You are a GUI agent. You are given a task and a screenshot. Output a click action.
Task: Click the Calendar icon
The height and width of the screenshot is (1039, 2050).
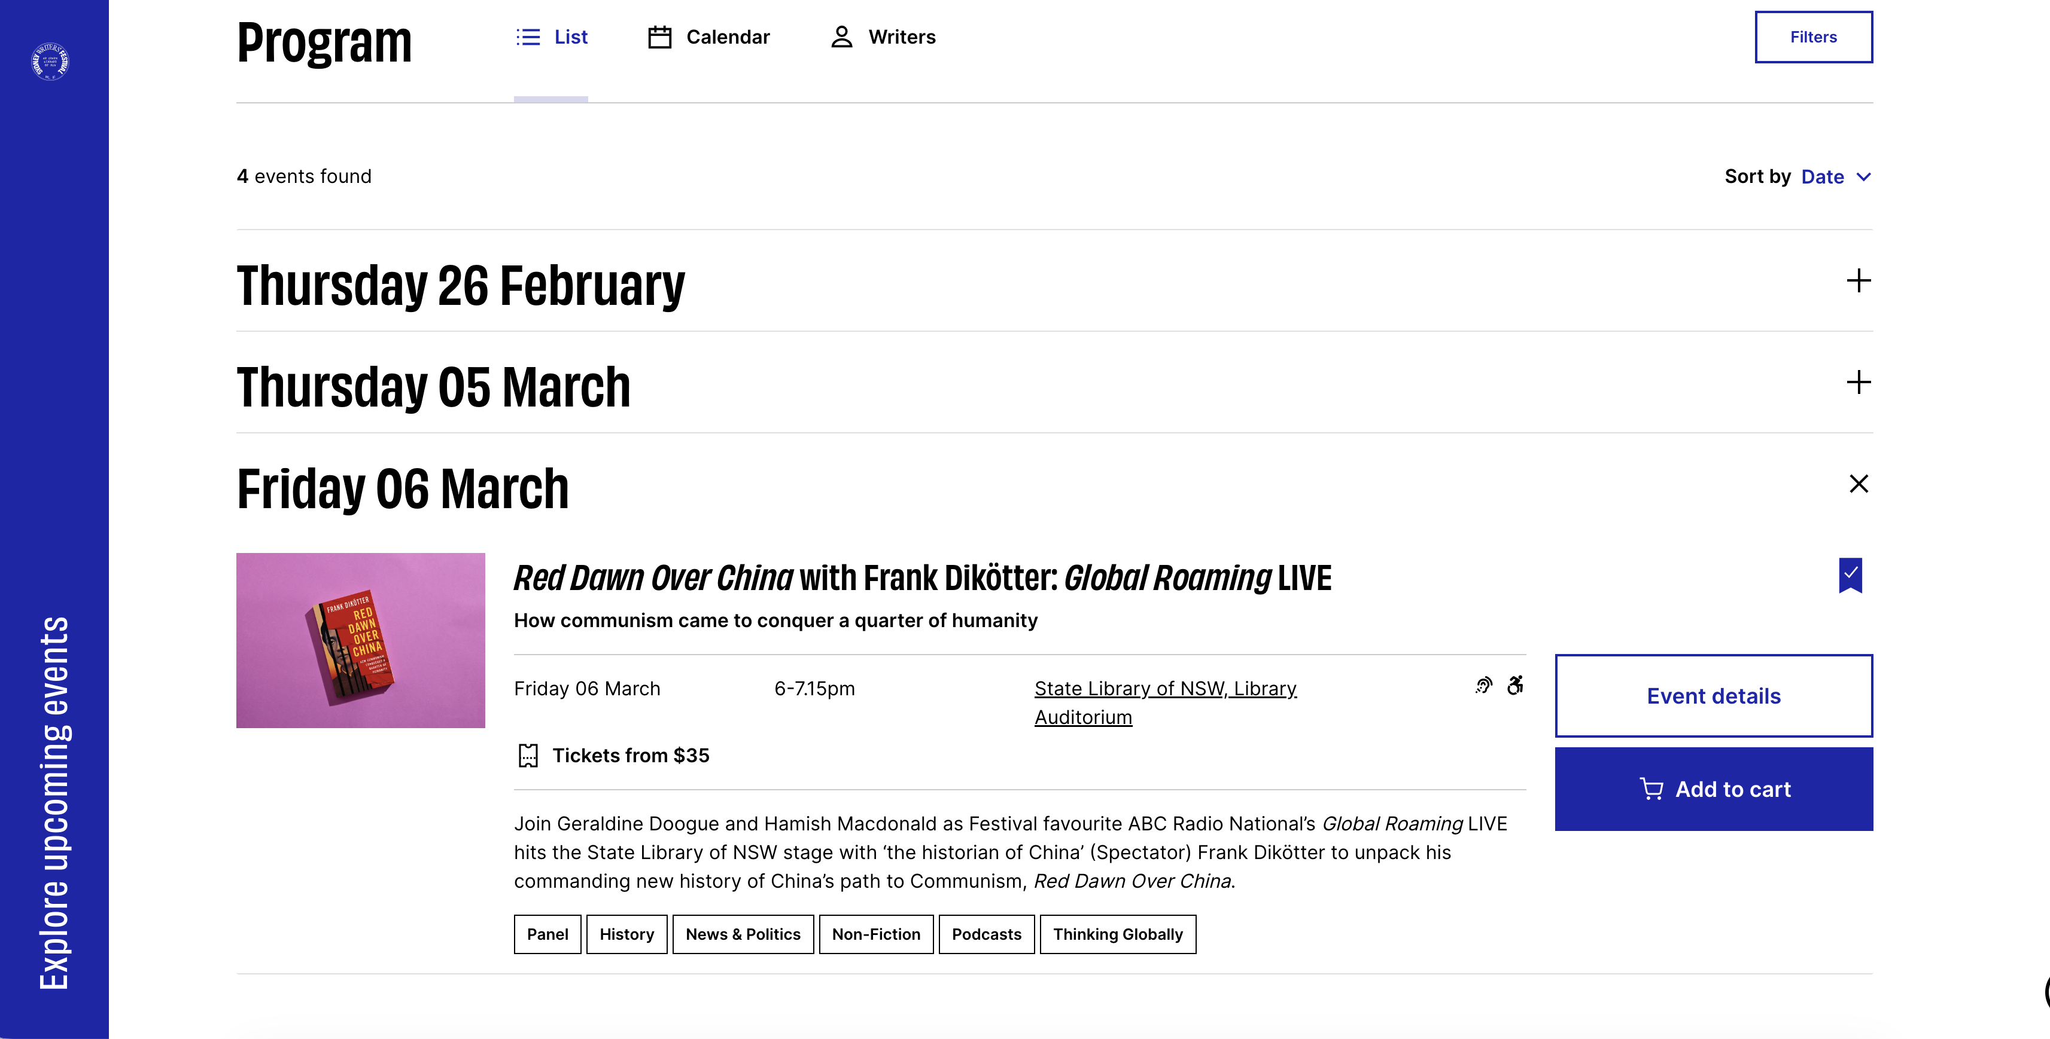660,37
